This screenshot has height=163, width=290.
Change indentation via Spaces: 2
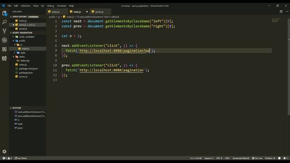[209, 158]
